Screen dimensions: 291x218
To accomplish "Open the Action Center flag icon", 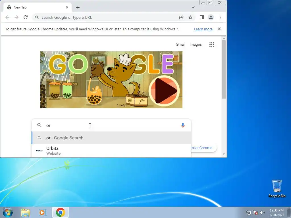I will [255, 212].
